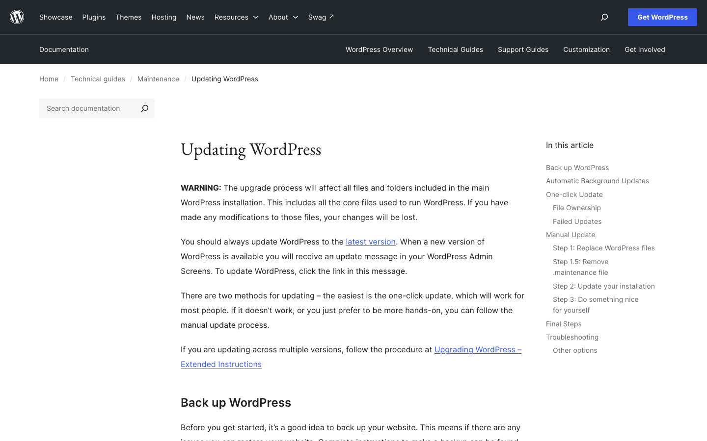Viewport: 707px width, 441px height.
Task: Click the WordPress logo icon
Action: coord(17,17)
